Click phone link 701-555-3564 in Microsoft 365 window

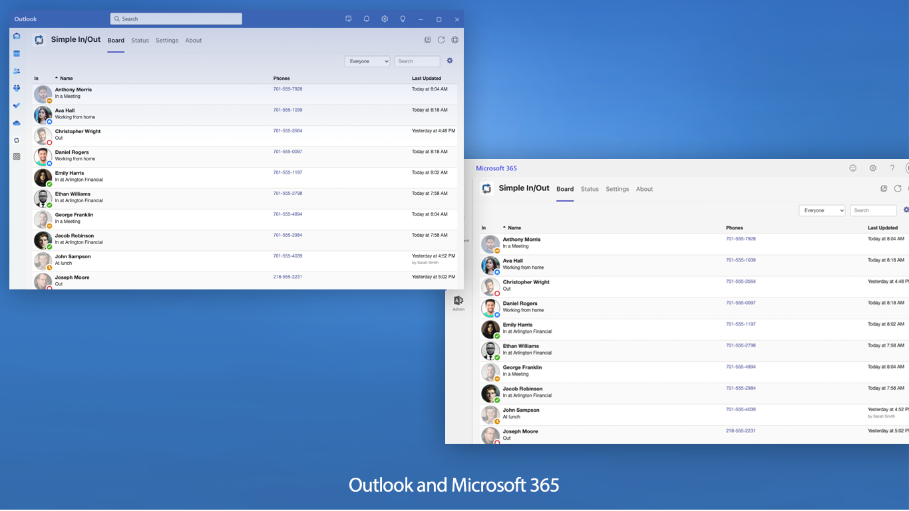[741, 281]
